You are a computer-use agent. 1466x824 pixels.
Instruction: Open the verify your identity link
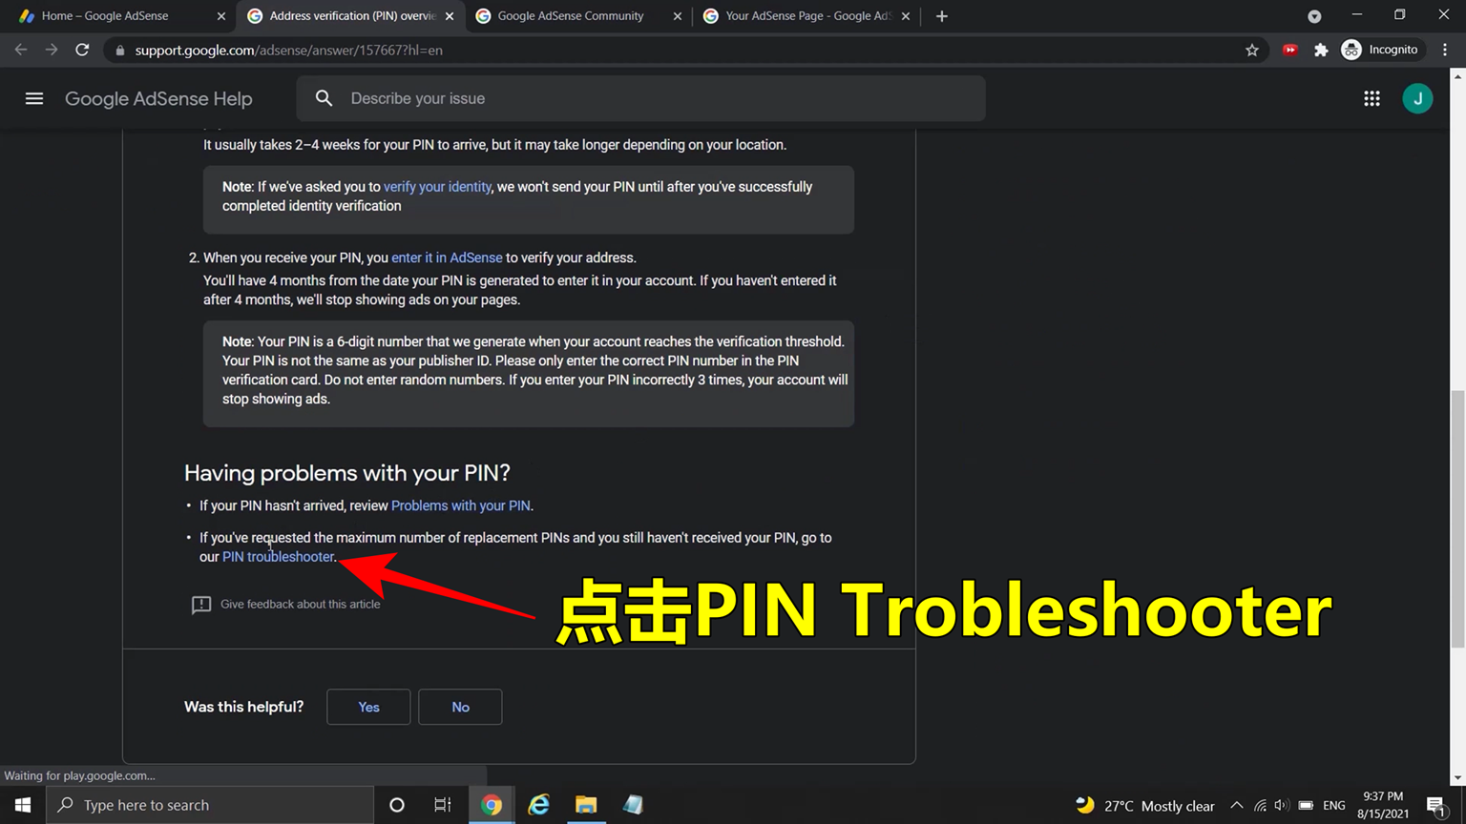[437, 187]
